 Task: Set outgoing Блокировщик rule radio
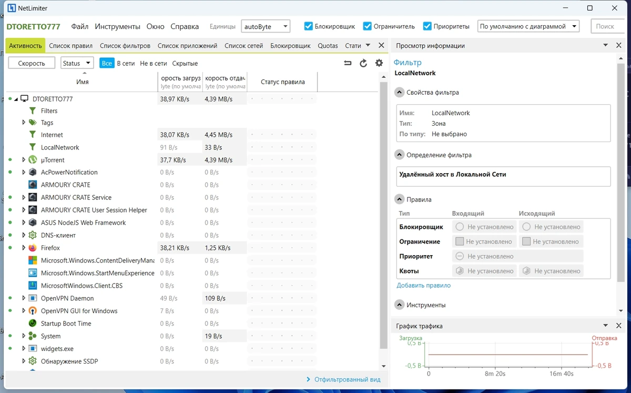526,227
